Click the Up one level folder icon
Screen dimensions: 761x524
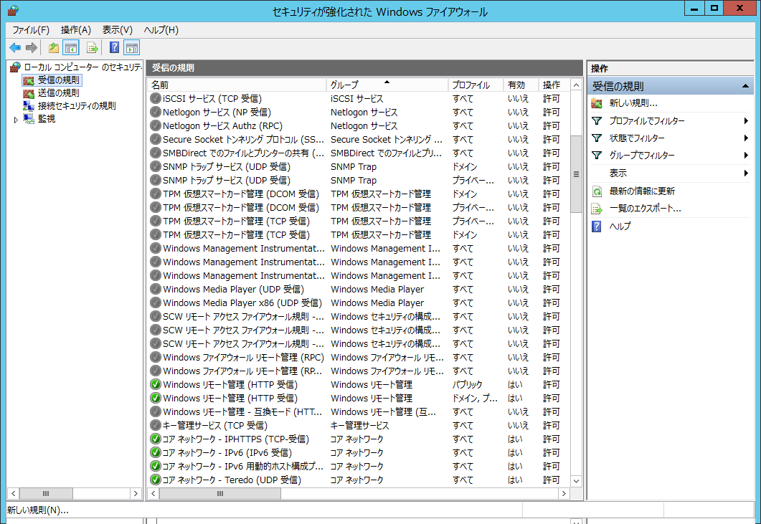pos(54,48)
